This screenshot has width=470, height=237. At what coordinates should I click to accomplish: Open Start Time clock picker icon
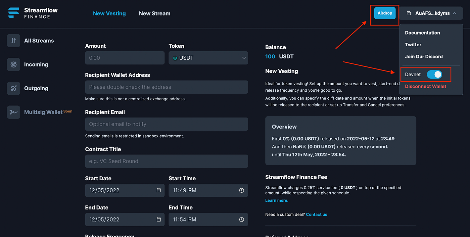click(242, 190)
